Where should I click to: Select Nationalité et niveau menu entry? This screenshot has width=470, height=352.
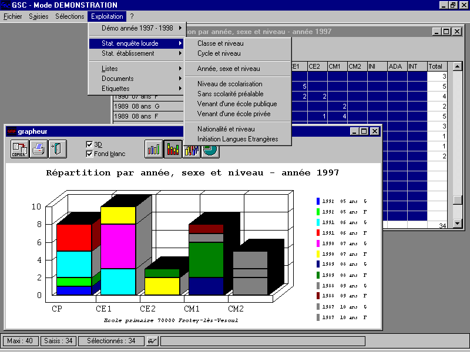[x=226, y=129]
